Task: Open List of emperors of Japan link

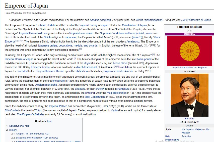Action: pyautogui.click(x=196, y=20)
